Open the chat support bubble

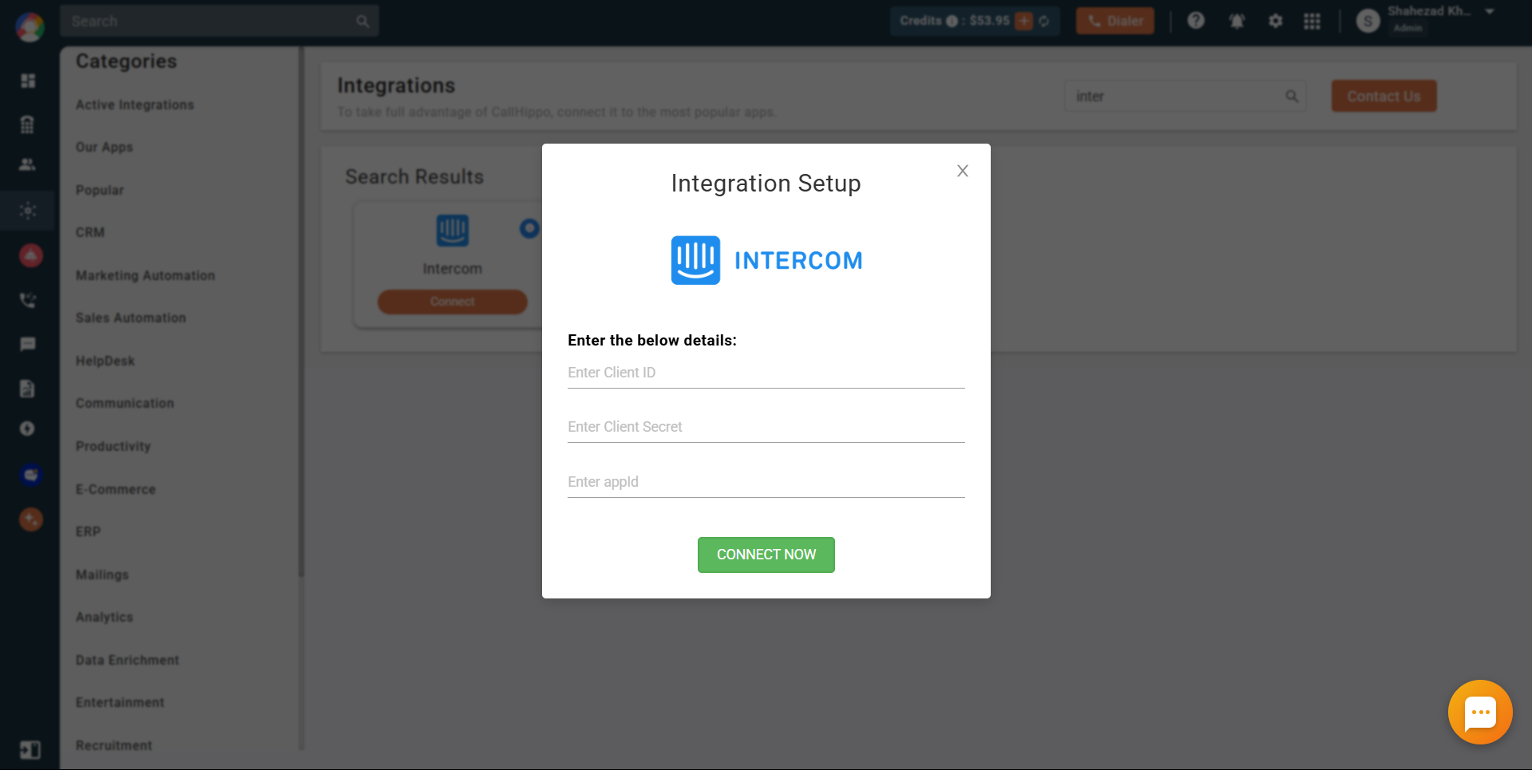click(x=1480, y=712)
